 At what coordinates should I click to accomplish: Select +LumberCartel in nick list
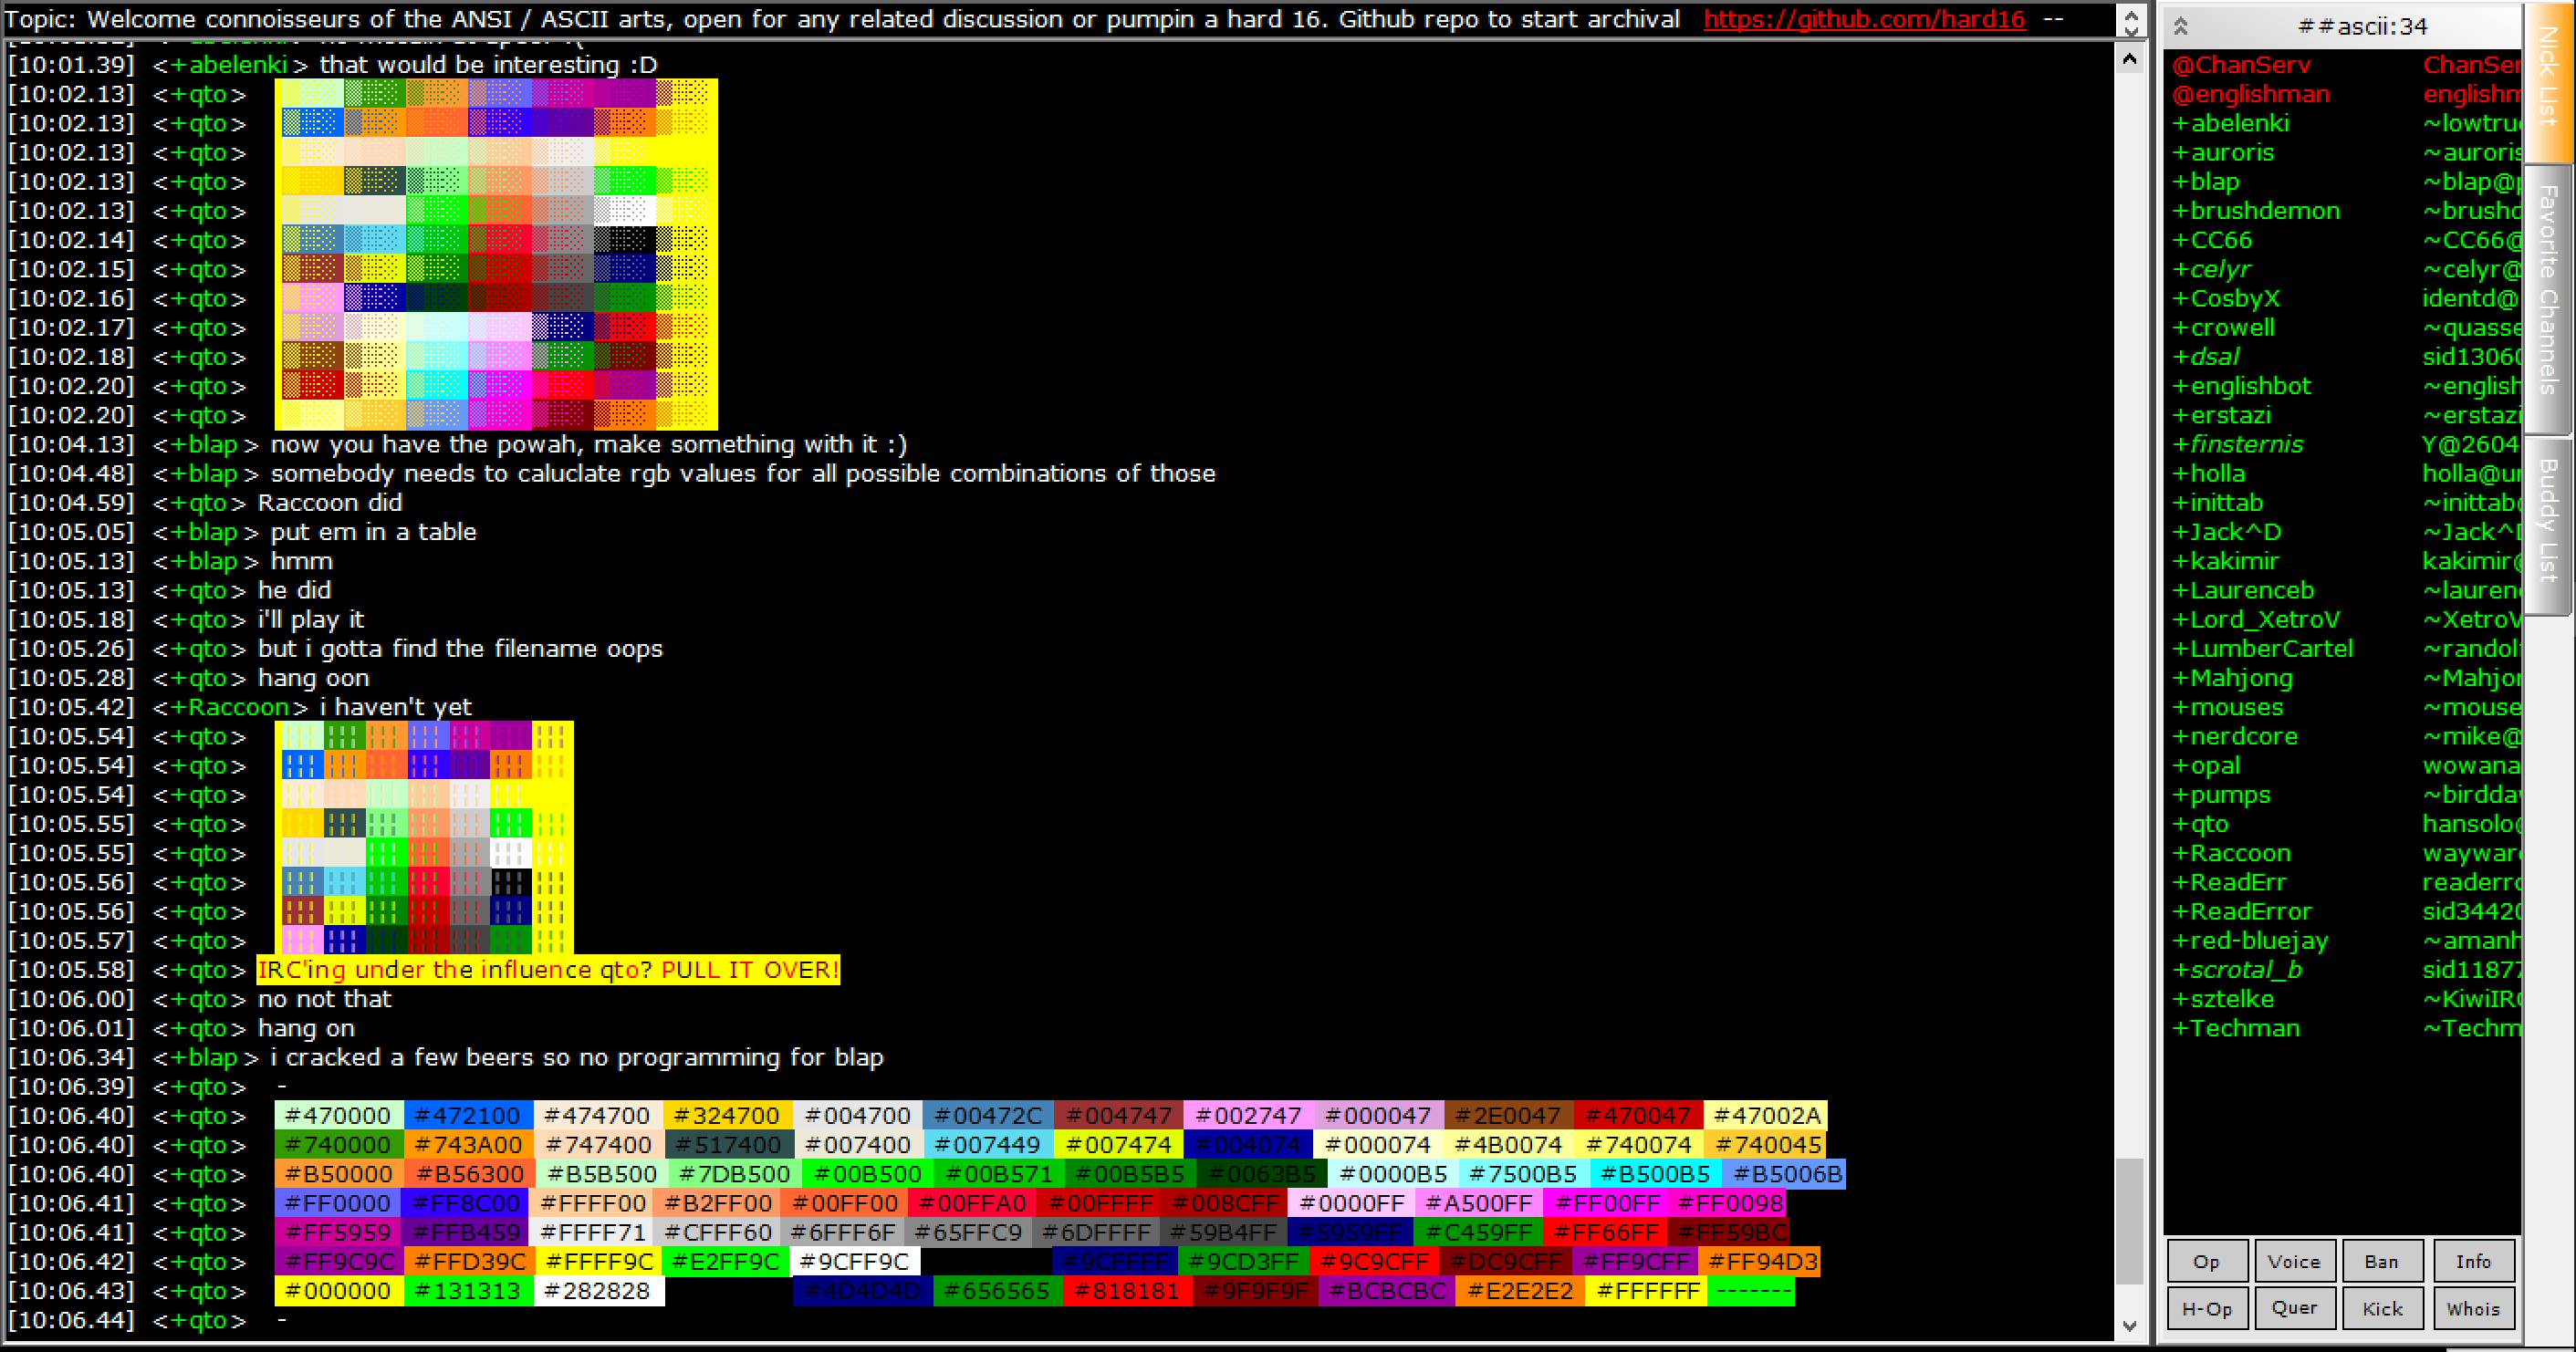pos(2262,649)
